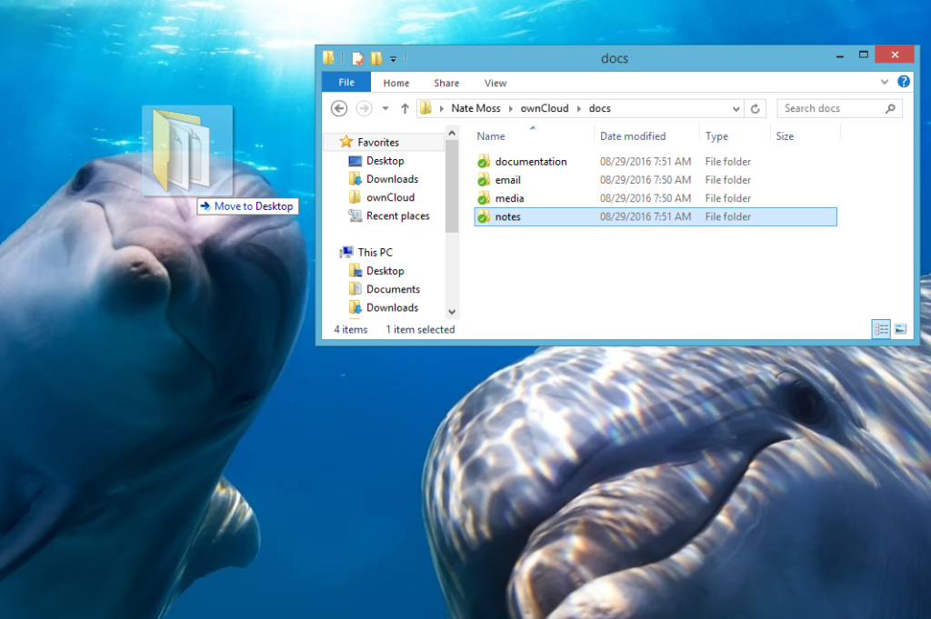Open the Share ribbon tab
The width and height of the screenshot is (931, 619).
click(445, 83)
